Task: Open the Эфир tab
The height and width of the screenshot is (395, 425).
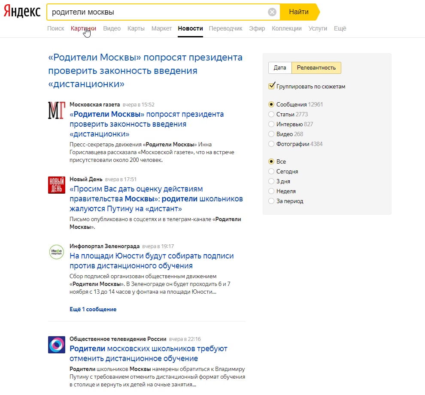Action: pyautogui.click(x=257, y=28)
